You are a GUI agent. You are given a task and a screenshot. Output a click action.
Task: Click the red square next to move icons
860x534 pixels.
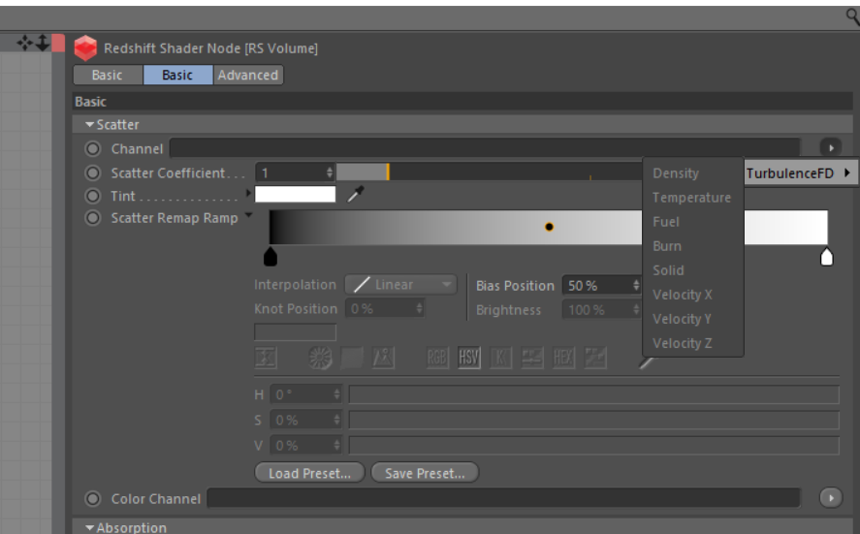tap(58, 43)
